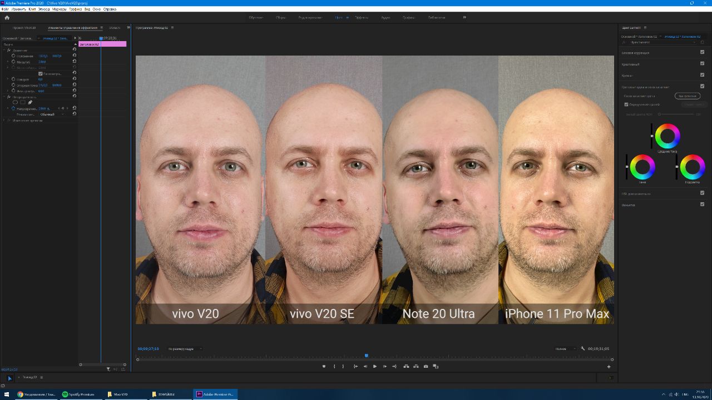Open the playback resolution dropdown

pyautogui.click(x=565, y=349)
